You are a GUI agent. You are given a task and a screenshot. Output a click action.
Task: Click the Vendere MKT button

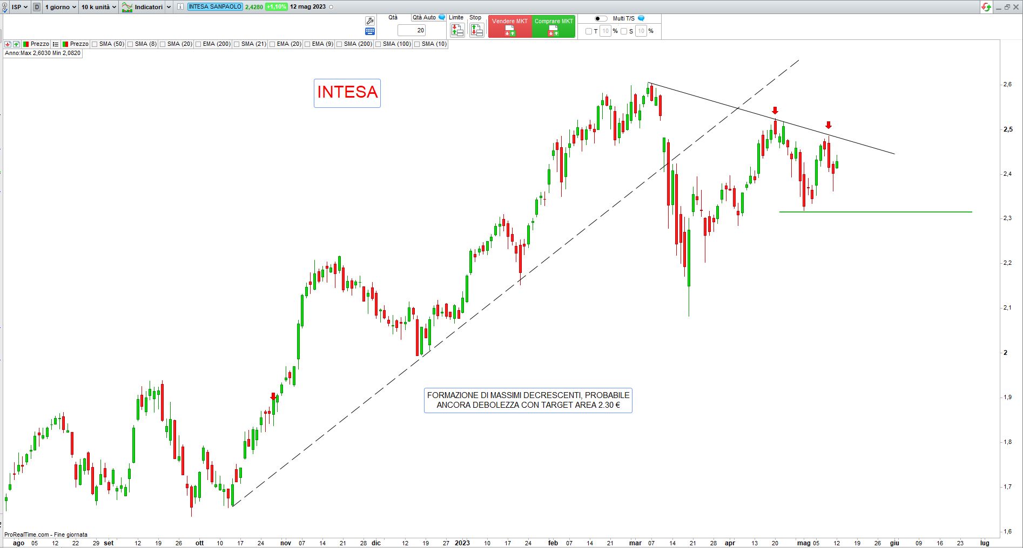(x=510, y=26)
